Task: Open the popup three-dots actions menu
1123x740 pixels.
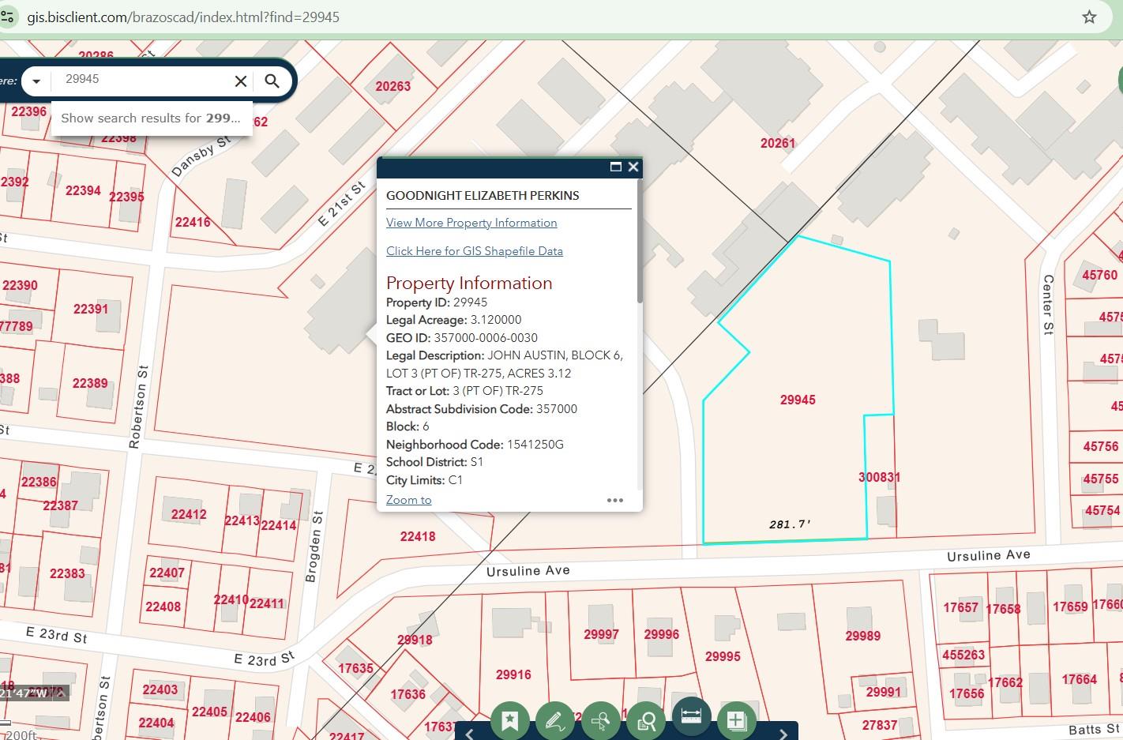Action: [x=615, y=500]
